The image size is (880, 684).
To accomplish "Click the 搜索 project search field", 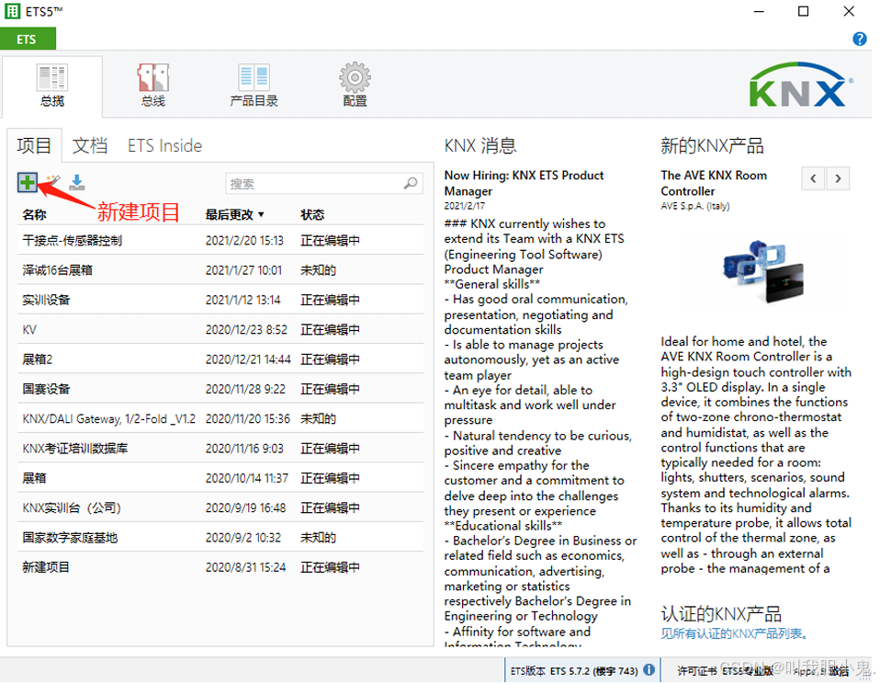I will pyautogui.click(x=312, y=184).
